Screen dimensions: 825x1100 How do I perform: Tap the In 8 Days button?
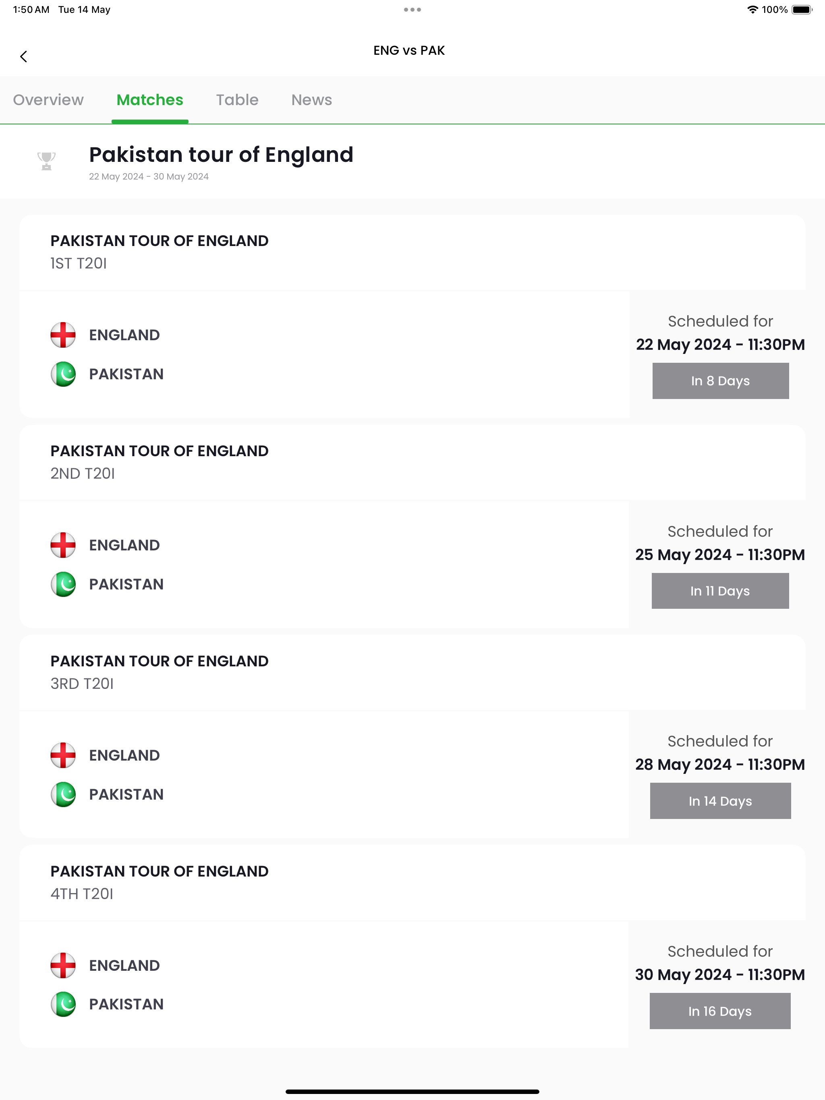coord(721,381)
